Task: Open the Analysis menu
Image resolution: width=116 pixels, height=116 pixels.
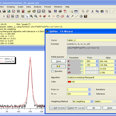Action: click(x=37, y=7)
